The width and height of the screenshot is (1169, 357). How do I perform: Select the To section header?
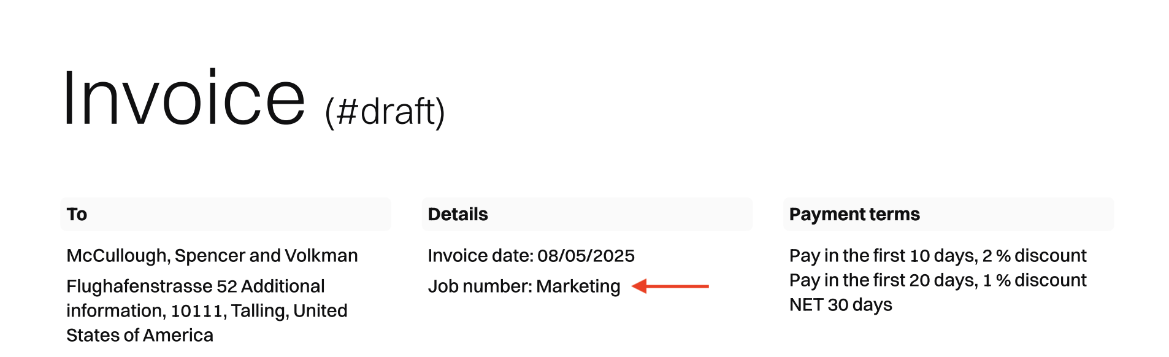(77, 214)
